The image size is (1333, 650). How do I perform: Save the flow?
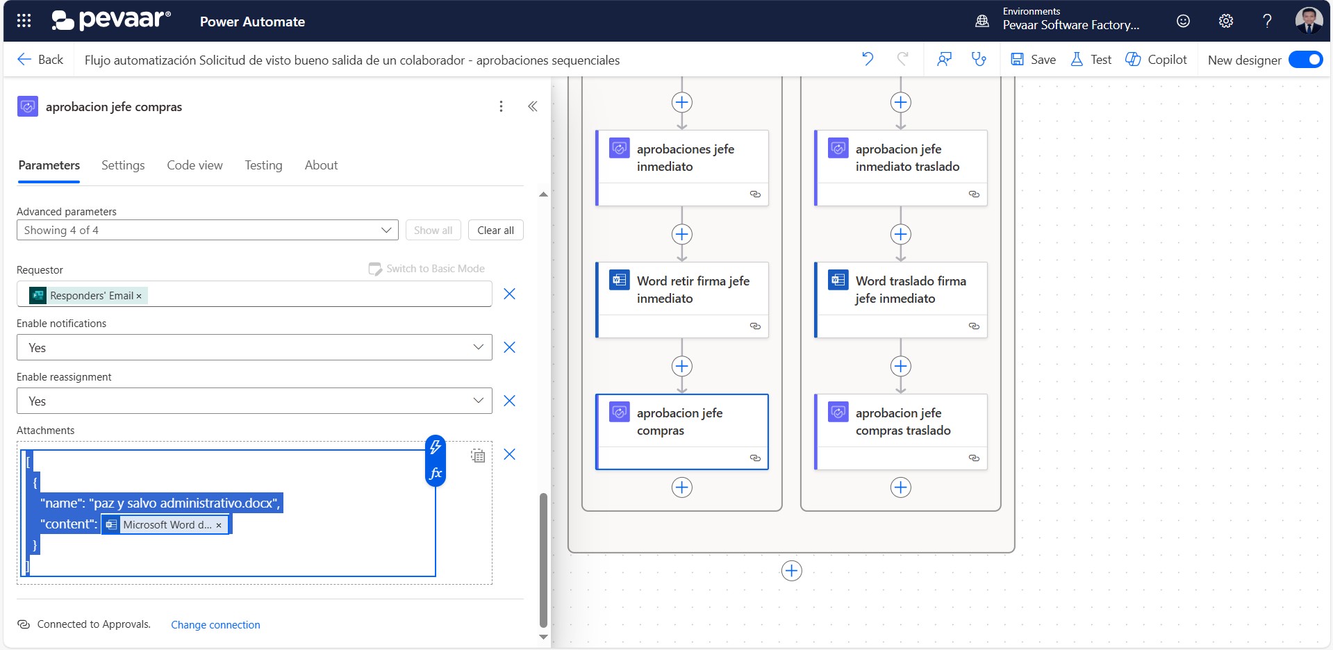1033,60
